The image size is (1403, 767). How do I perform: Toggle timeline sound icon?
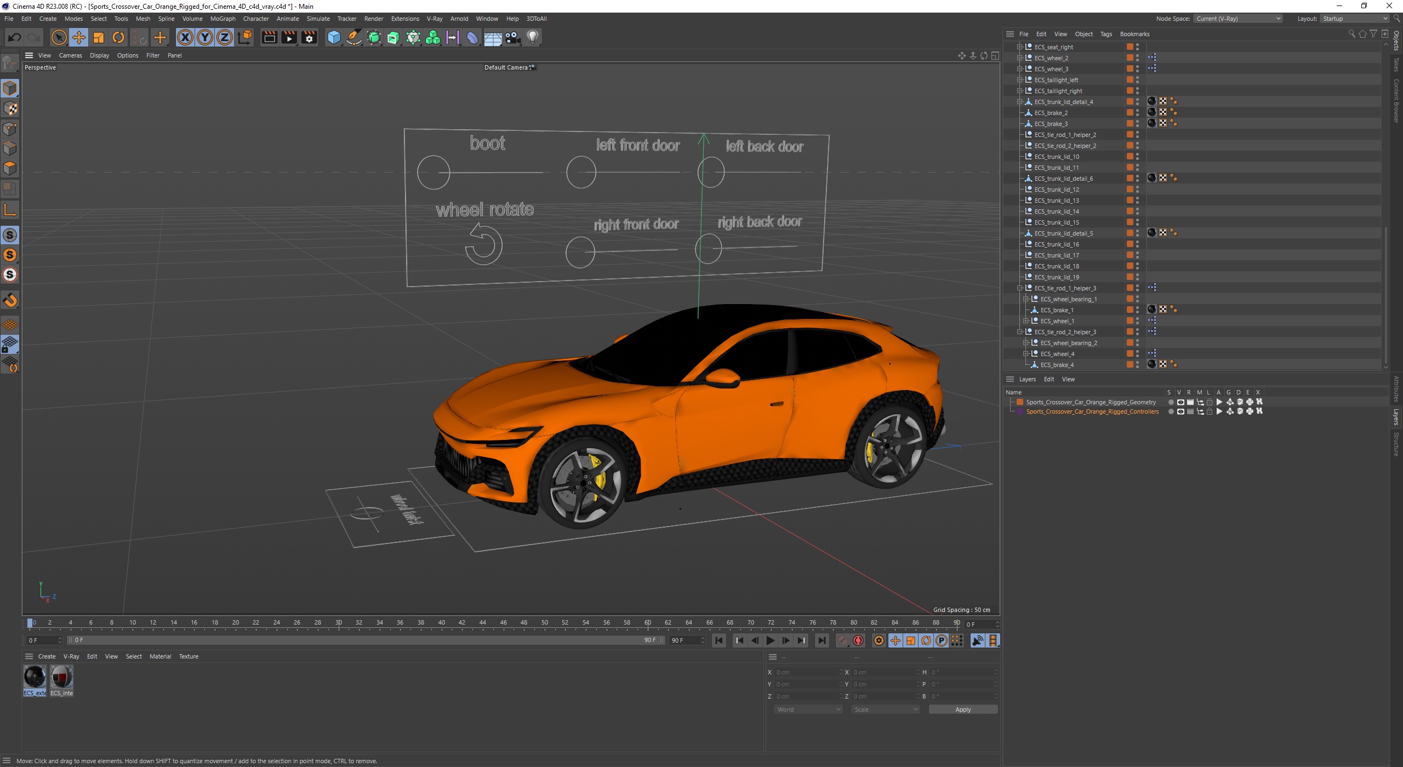978,640
